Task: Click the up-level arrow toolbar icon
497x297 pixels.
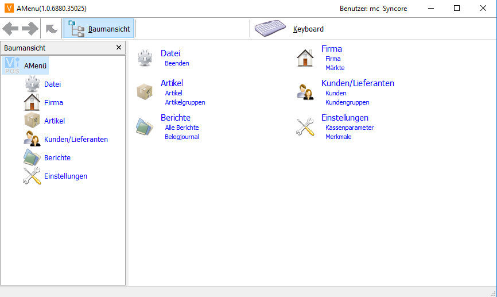Action: (x=52, y=29)
